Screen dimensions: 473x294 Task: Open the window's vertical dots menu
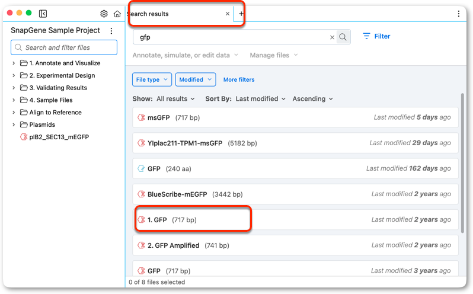(459, 14)
